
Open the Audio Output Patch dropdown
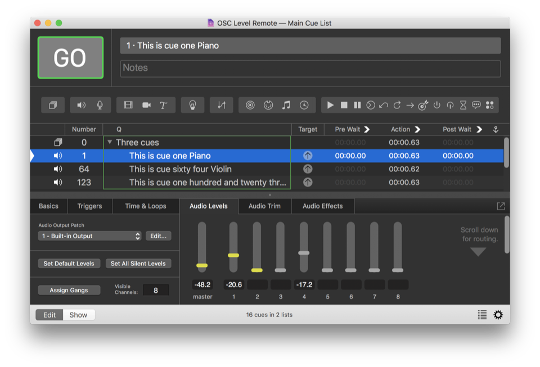pyautogui.click(x=90, y=236)
